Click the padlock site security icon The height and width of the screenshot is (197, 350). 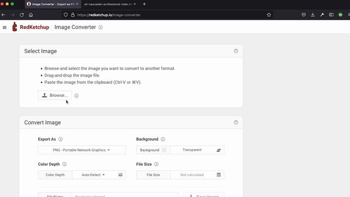coord(73,15)
